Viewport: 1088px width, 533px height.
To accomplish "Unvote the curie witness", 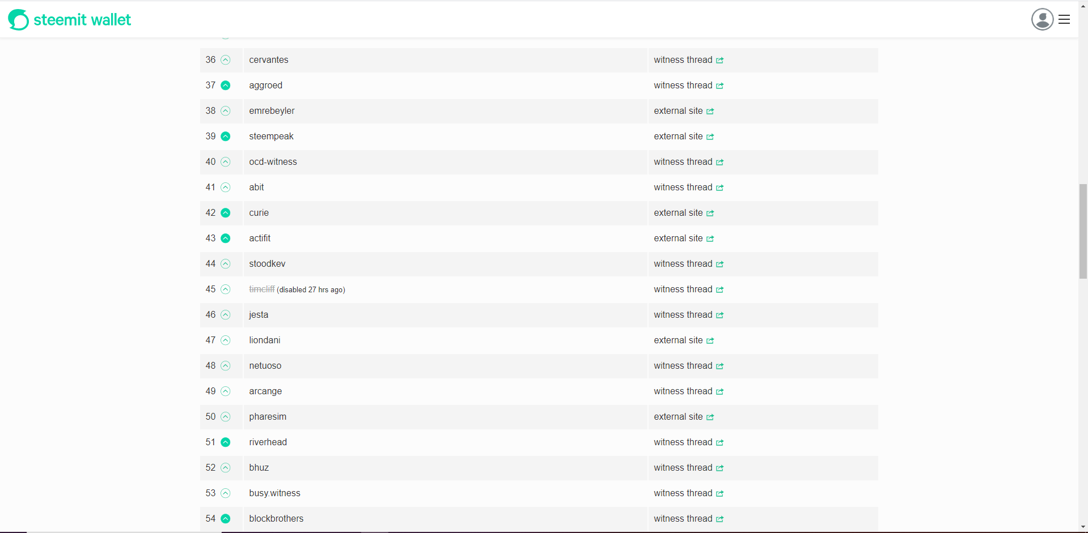I will point(226,213).
